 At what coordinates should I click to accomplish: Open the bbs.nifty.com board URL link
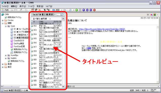[102, 29]
